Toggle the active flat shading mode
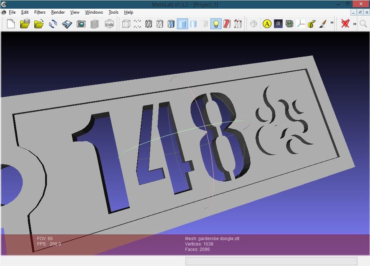 182,24
